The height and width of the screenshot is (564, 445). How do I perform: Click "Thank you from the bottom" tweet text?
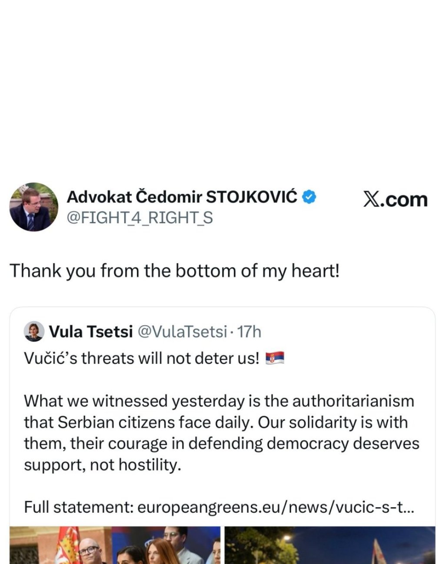coord(174,271)
